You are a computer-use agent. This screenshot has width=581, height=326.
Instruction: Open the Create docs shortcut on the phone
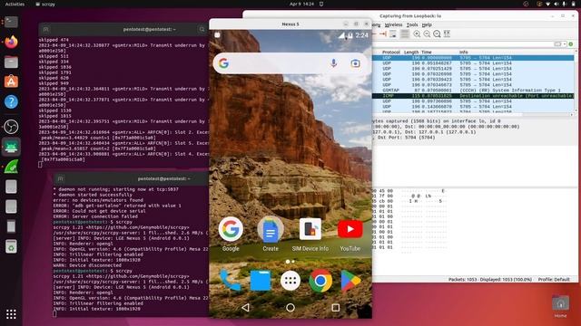pyautogui.click(x=271, y=229)
